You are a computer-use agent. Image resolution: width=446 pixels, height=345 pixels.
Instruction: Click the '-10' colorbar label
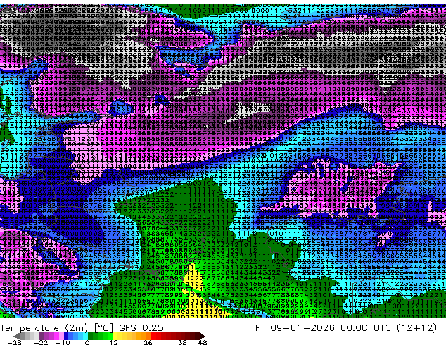[x=63, y=342]
